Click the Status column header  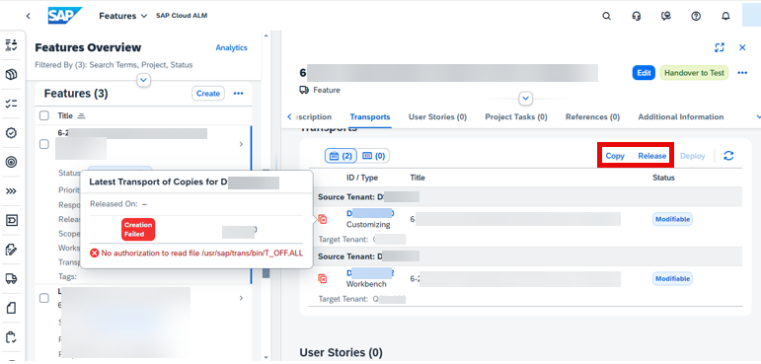[663, 178]
